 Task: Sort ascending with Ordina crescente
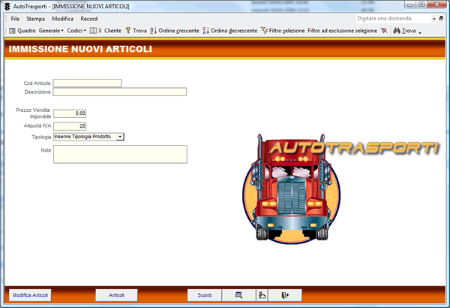coord(175,31)
